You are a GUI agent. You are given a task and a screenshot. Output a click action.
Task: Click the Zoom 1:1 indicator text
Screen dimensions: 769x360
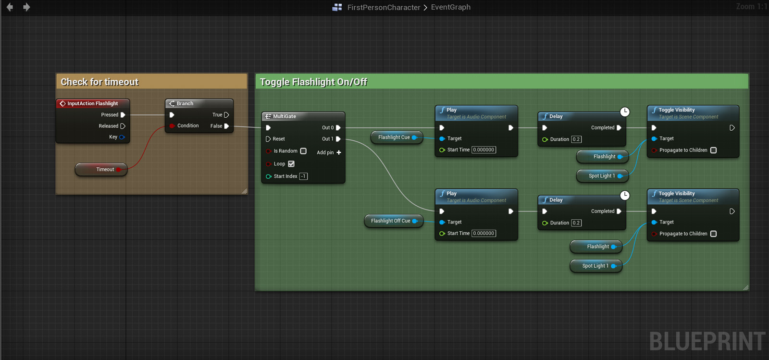(x=752, y=6)
